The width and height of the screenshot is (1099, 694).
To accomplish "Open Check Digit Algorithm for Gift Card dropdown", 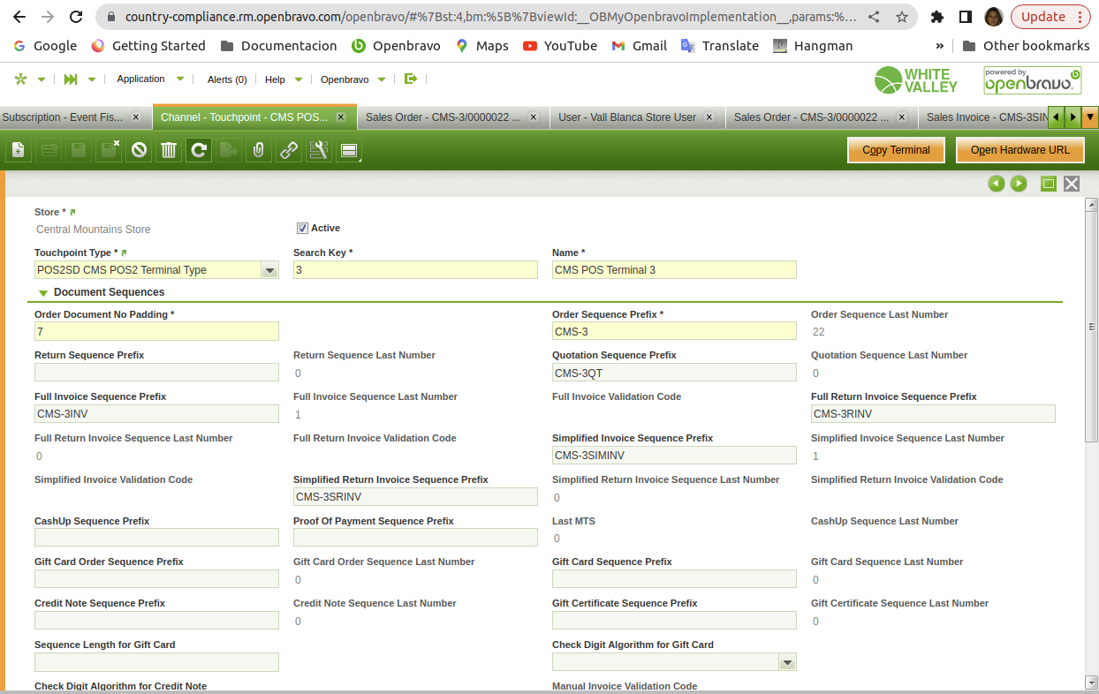I will pyautogui.click(x=787, y=662).
